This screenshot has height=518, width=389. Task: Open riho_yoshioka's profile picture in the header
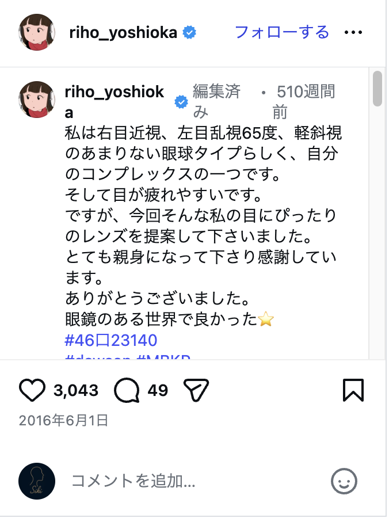[37, 33]
